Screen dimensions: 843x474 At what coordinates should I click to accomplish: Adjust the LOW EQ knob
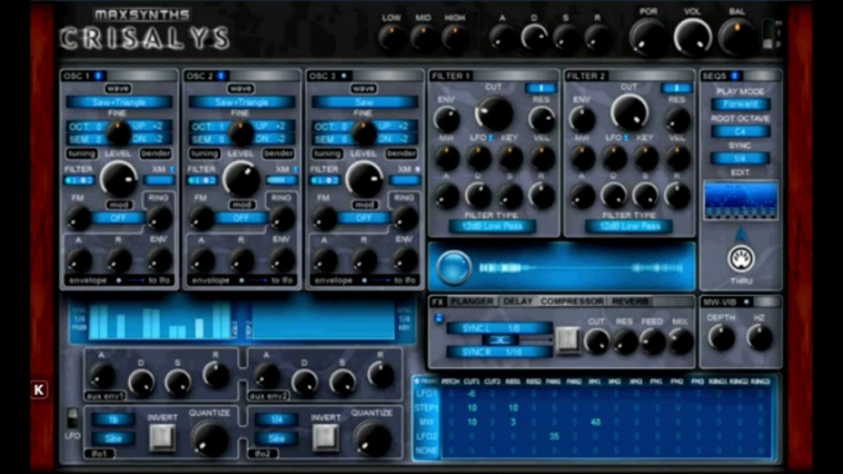click(392, 38)
